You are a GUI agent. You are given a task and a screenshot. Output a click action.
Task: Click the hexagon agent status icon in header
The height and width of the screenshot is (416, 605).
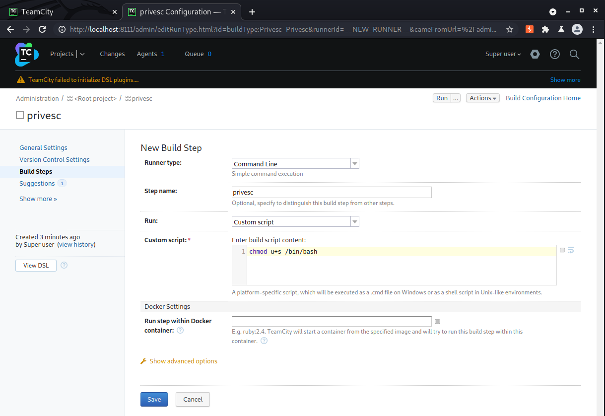(535, 54)
